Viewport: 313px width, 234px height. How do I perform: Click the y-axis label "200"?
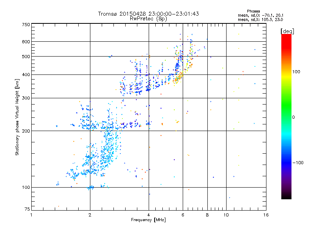[26, 131]
